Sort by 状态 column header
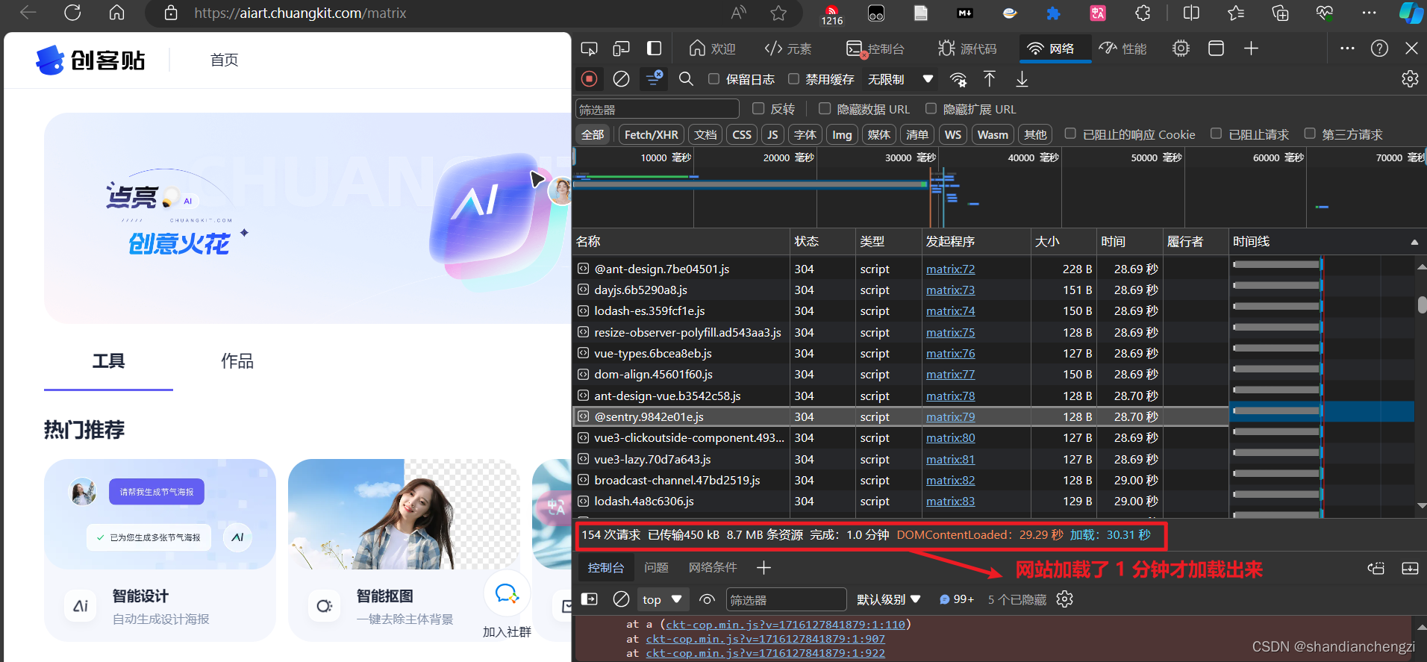 822,242
